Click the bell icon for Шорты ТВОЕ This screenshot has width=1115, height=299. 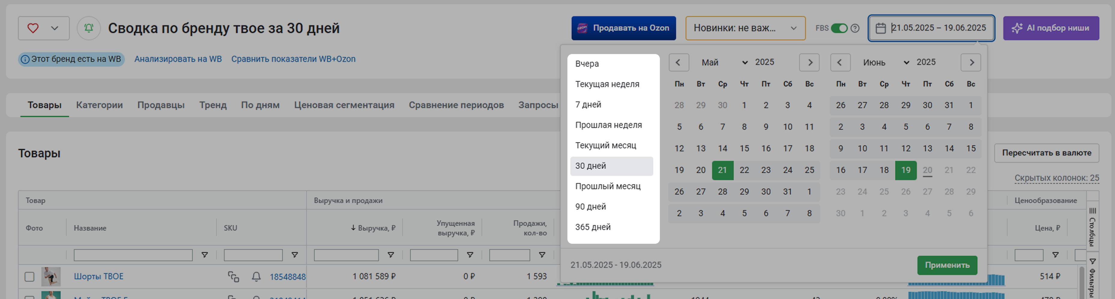click(x=256, y=276)
